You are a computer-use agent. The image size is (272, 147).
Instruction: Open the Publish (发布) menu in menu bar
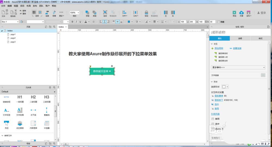(35, 6)
